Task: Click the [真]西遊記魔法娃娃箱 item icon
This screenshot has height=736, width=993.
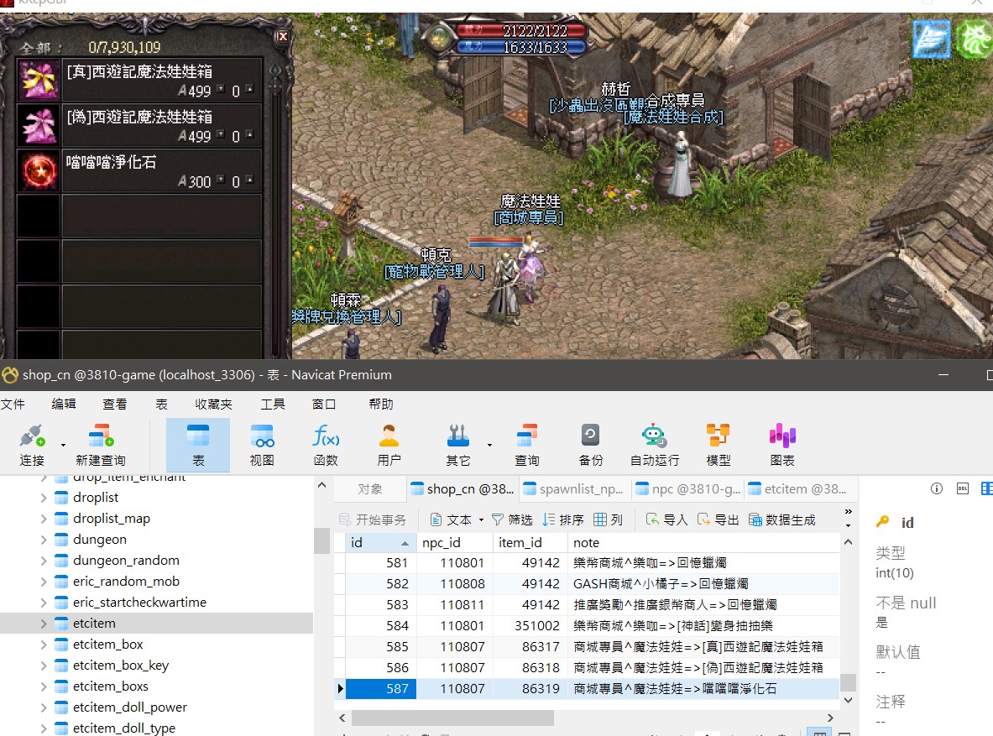Action: click(39, 80)
